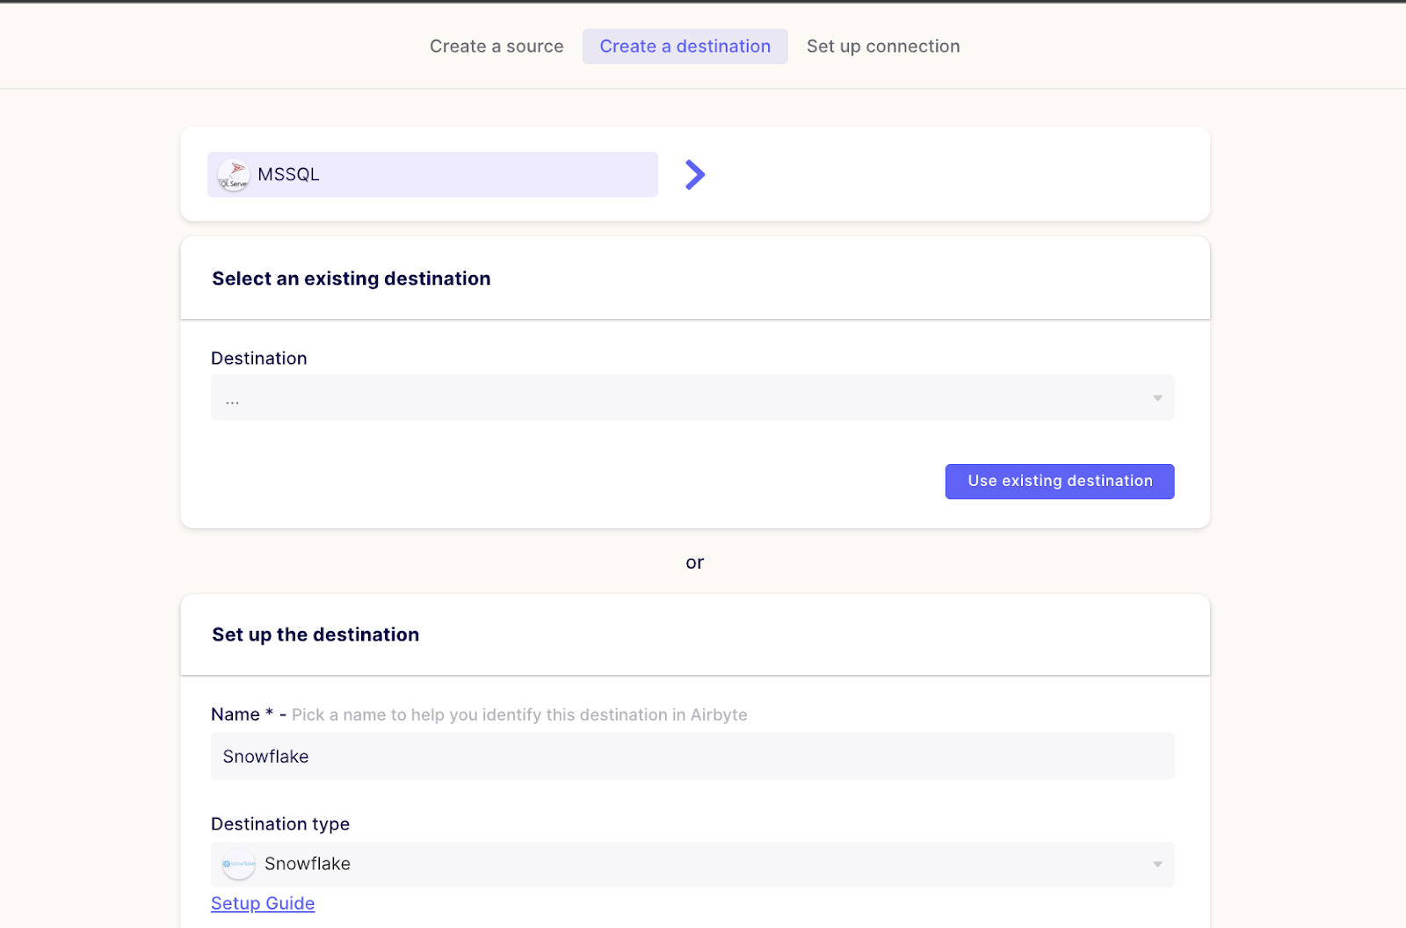Click the Select an existing destination heading

tap(351, 279)
